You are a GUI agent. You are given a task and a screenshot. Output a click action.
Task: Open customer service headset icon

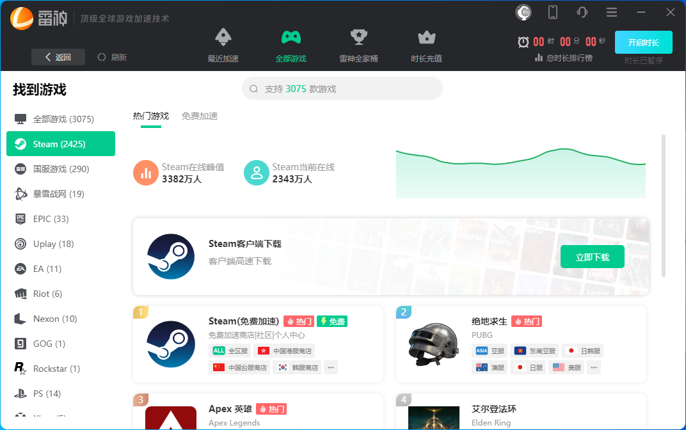[582, 12]
